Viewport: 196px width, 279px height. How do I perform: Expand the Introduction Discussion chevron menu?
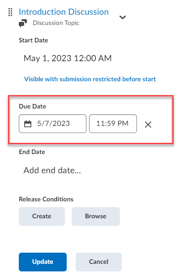tap(123, 17)
